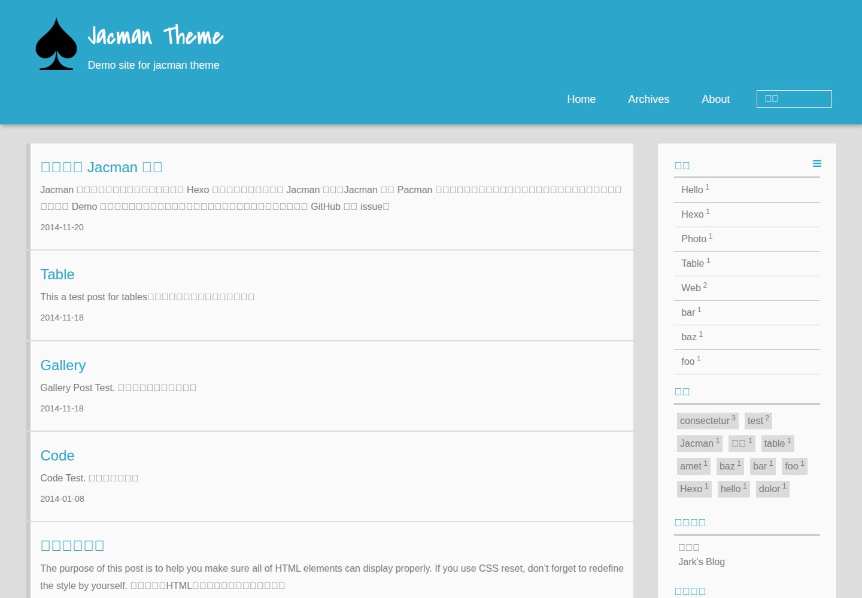
Task: Toggle the sidebar list icon
Action: [x=817, y=164]
